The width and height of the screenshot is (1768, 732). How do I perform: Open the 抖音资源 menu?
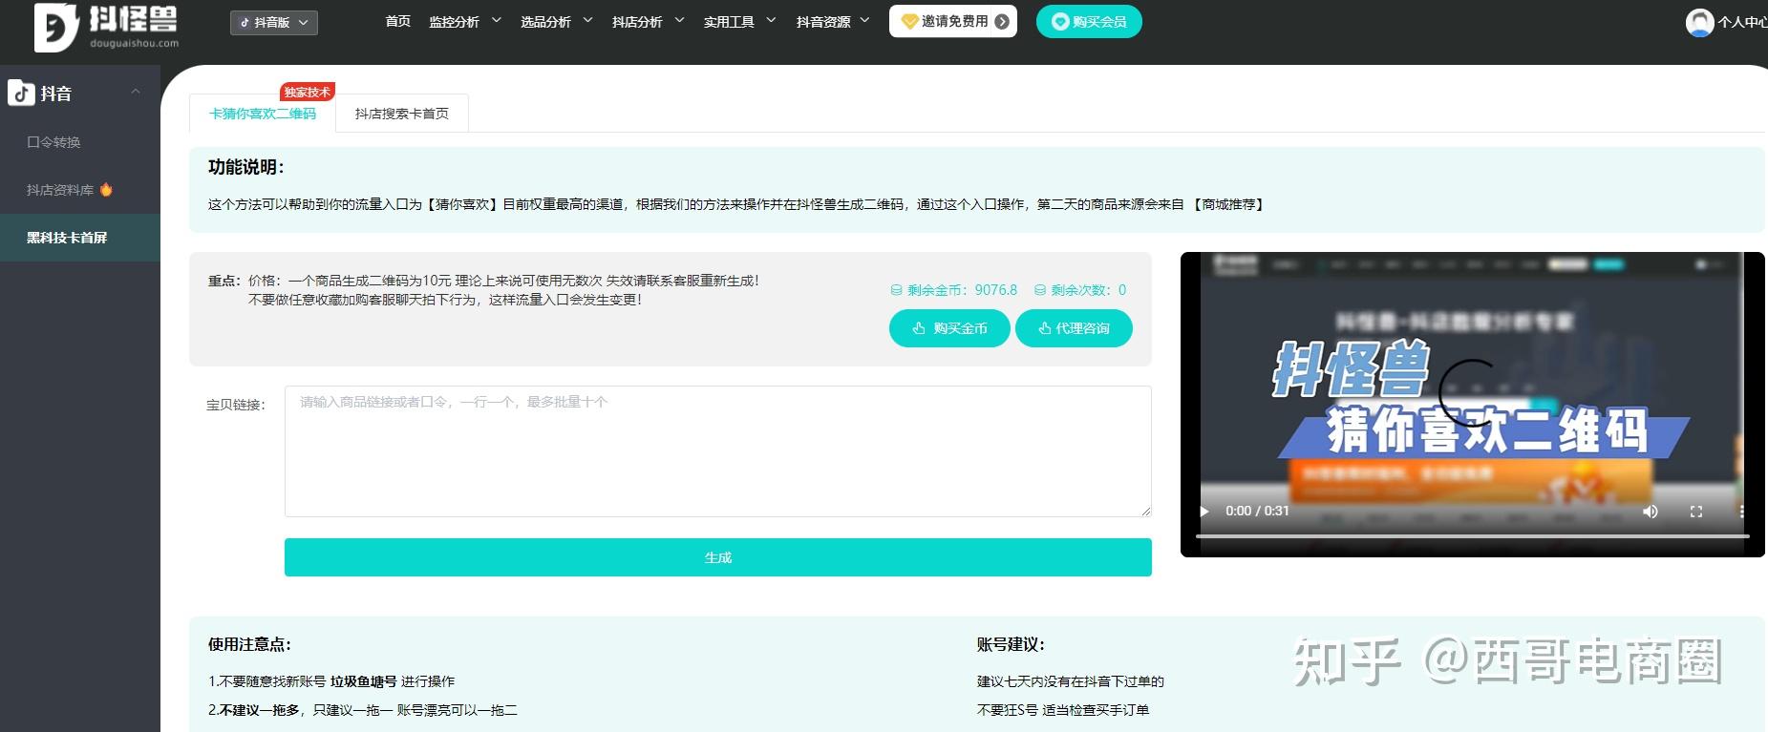pos(822,21)
